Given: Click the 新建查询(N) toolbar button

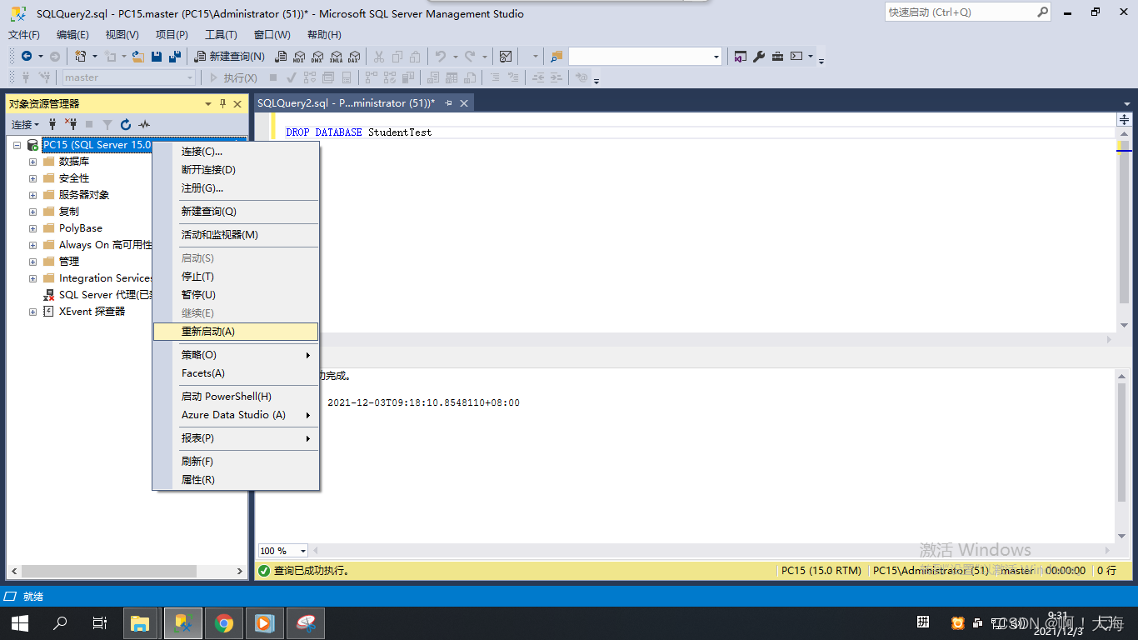Looking at the screenshot, I should pyautogui.click(x=230, y=57).
